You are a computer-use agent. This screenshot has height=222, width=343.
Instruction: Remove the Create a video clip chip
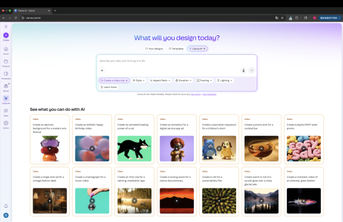(x=127, y=80)
